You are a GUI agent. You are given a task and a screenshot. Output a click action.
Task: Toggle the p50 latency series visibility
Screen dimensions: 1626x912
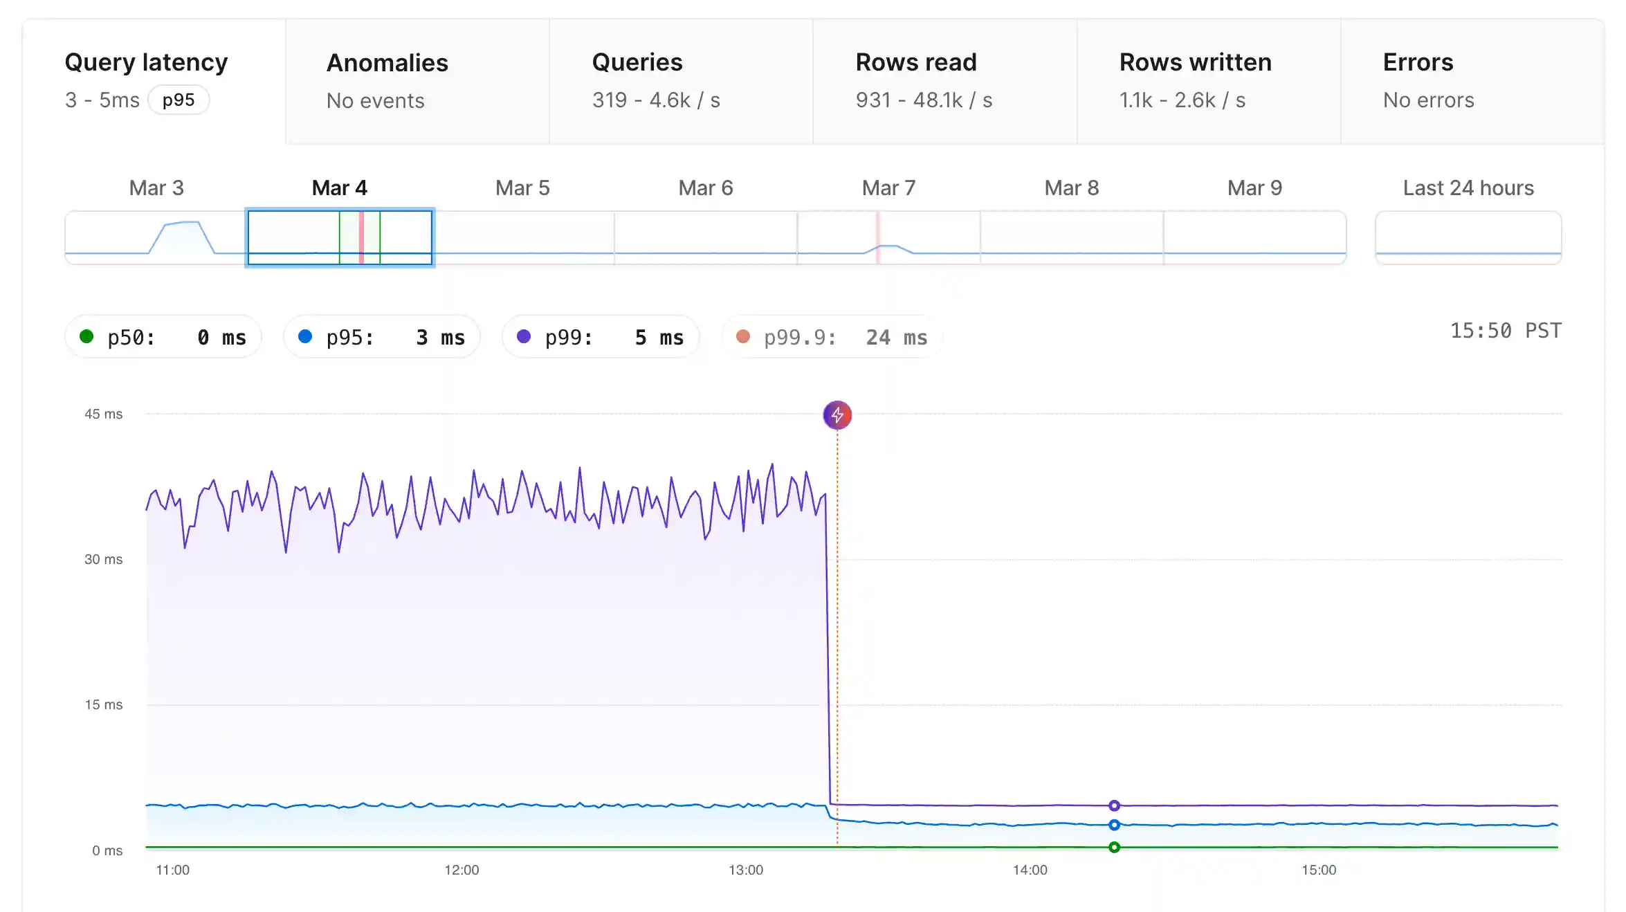pos(163,336)
